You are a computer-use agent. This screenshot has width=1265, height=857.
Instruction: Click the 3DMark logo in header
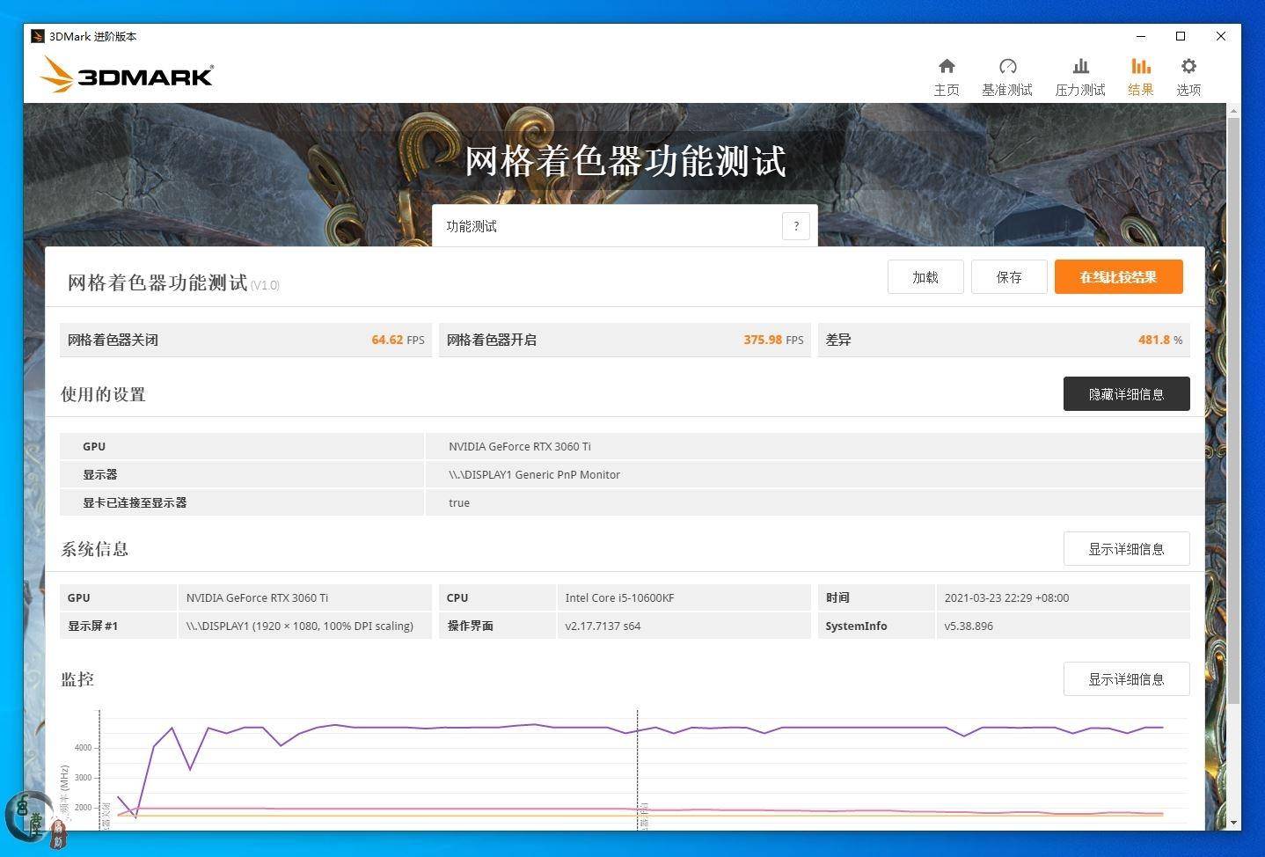point(127,75)
